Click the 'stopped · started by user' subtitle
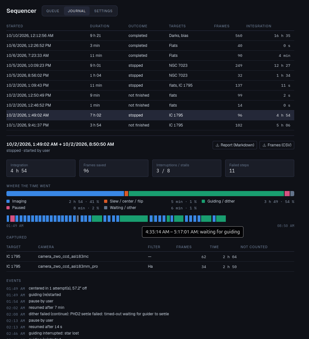This screenshot has height=339, width=309. pyautogui.click(x=28, y=151)
